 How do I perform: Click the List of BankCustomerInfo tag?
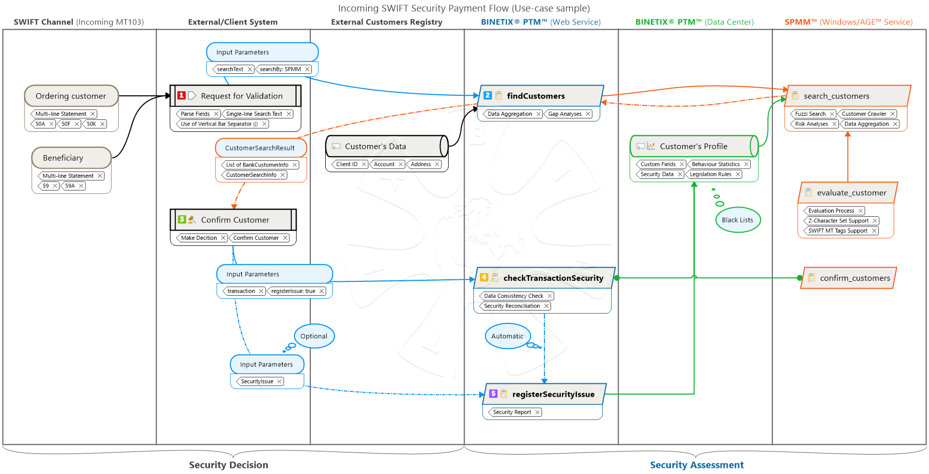pyautogui.click(x=260, y=165)
